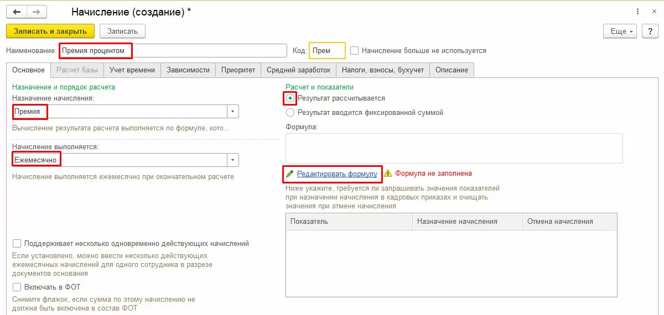Click the 'Показатель' column header
Image resolution: width=664 pixels, height=315 pixels.
pyautogui.click(x=349, y=222)
